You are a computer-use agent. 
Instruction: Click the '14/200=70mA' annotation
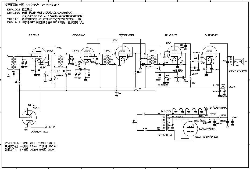(x=218, y=108)
